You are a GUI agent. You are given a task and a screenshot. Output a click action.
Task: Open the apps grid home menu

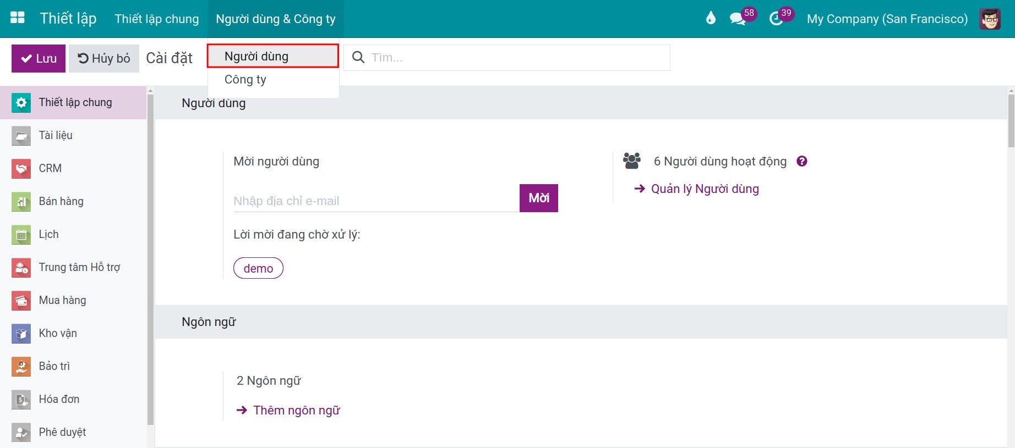pyautogui.click(x=18, y=18)
